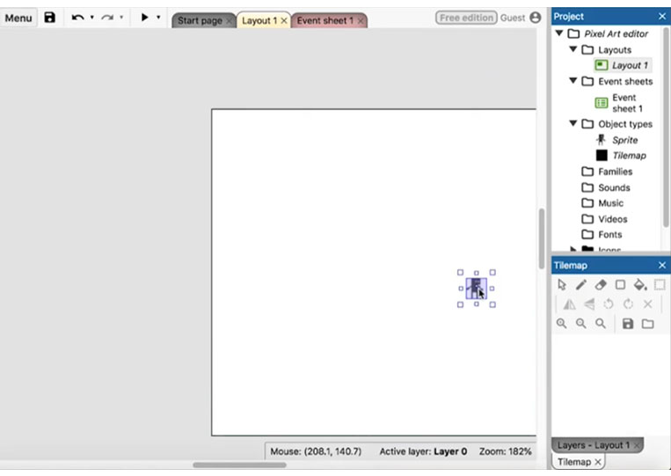
Task: Click the Layout 1 icon in Project tree
Action: (x=602, y=65)
